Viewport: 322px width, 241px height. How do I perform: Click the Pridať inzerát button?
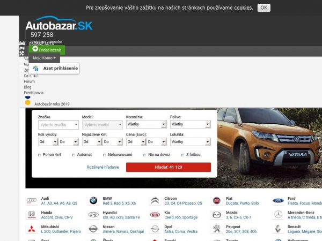[47, 50]
